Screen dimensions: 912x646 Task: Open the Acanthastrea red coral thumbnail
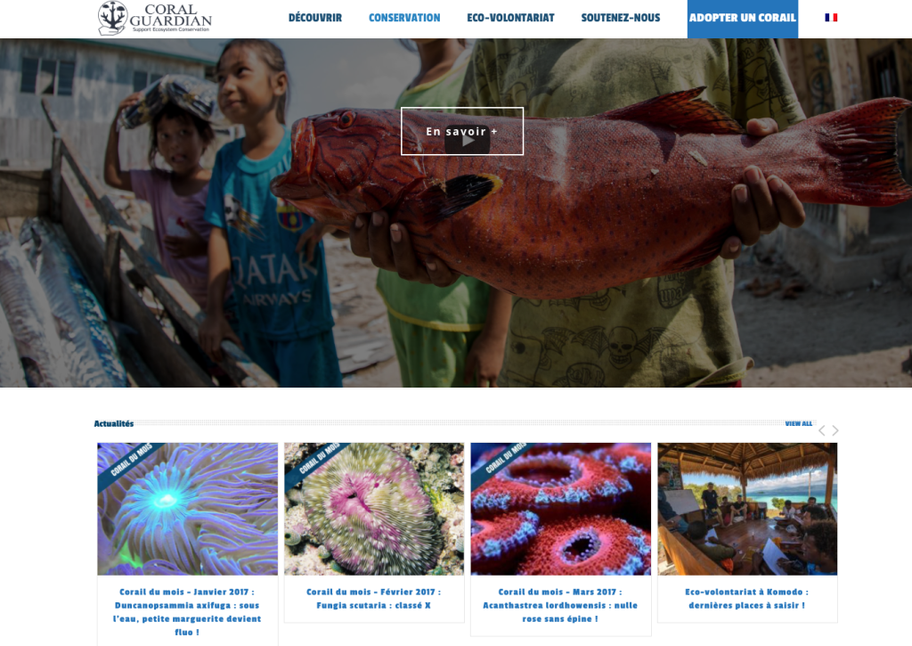coord(561,510)
